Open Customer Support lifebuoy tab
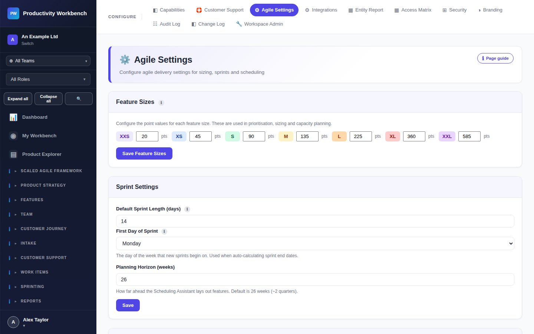This screenshot has width=534, height=334. coord(220,10)
